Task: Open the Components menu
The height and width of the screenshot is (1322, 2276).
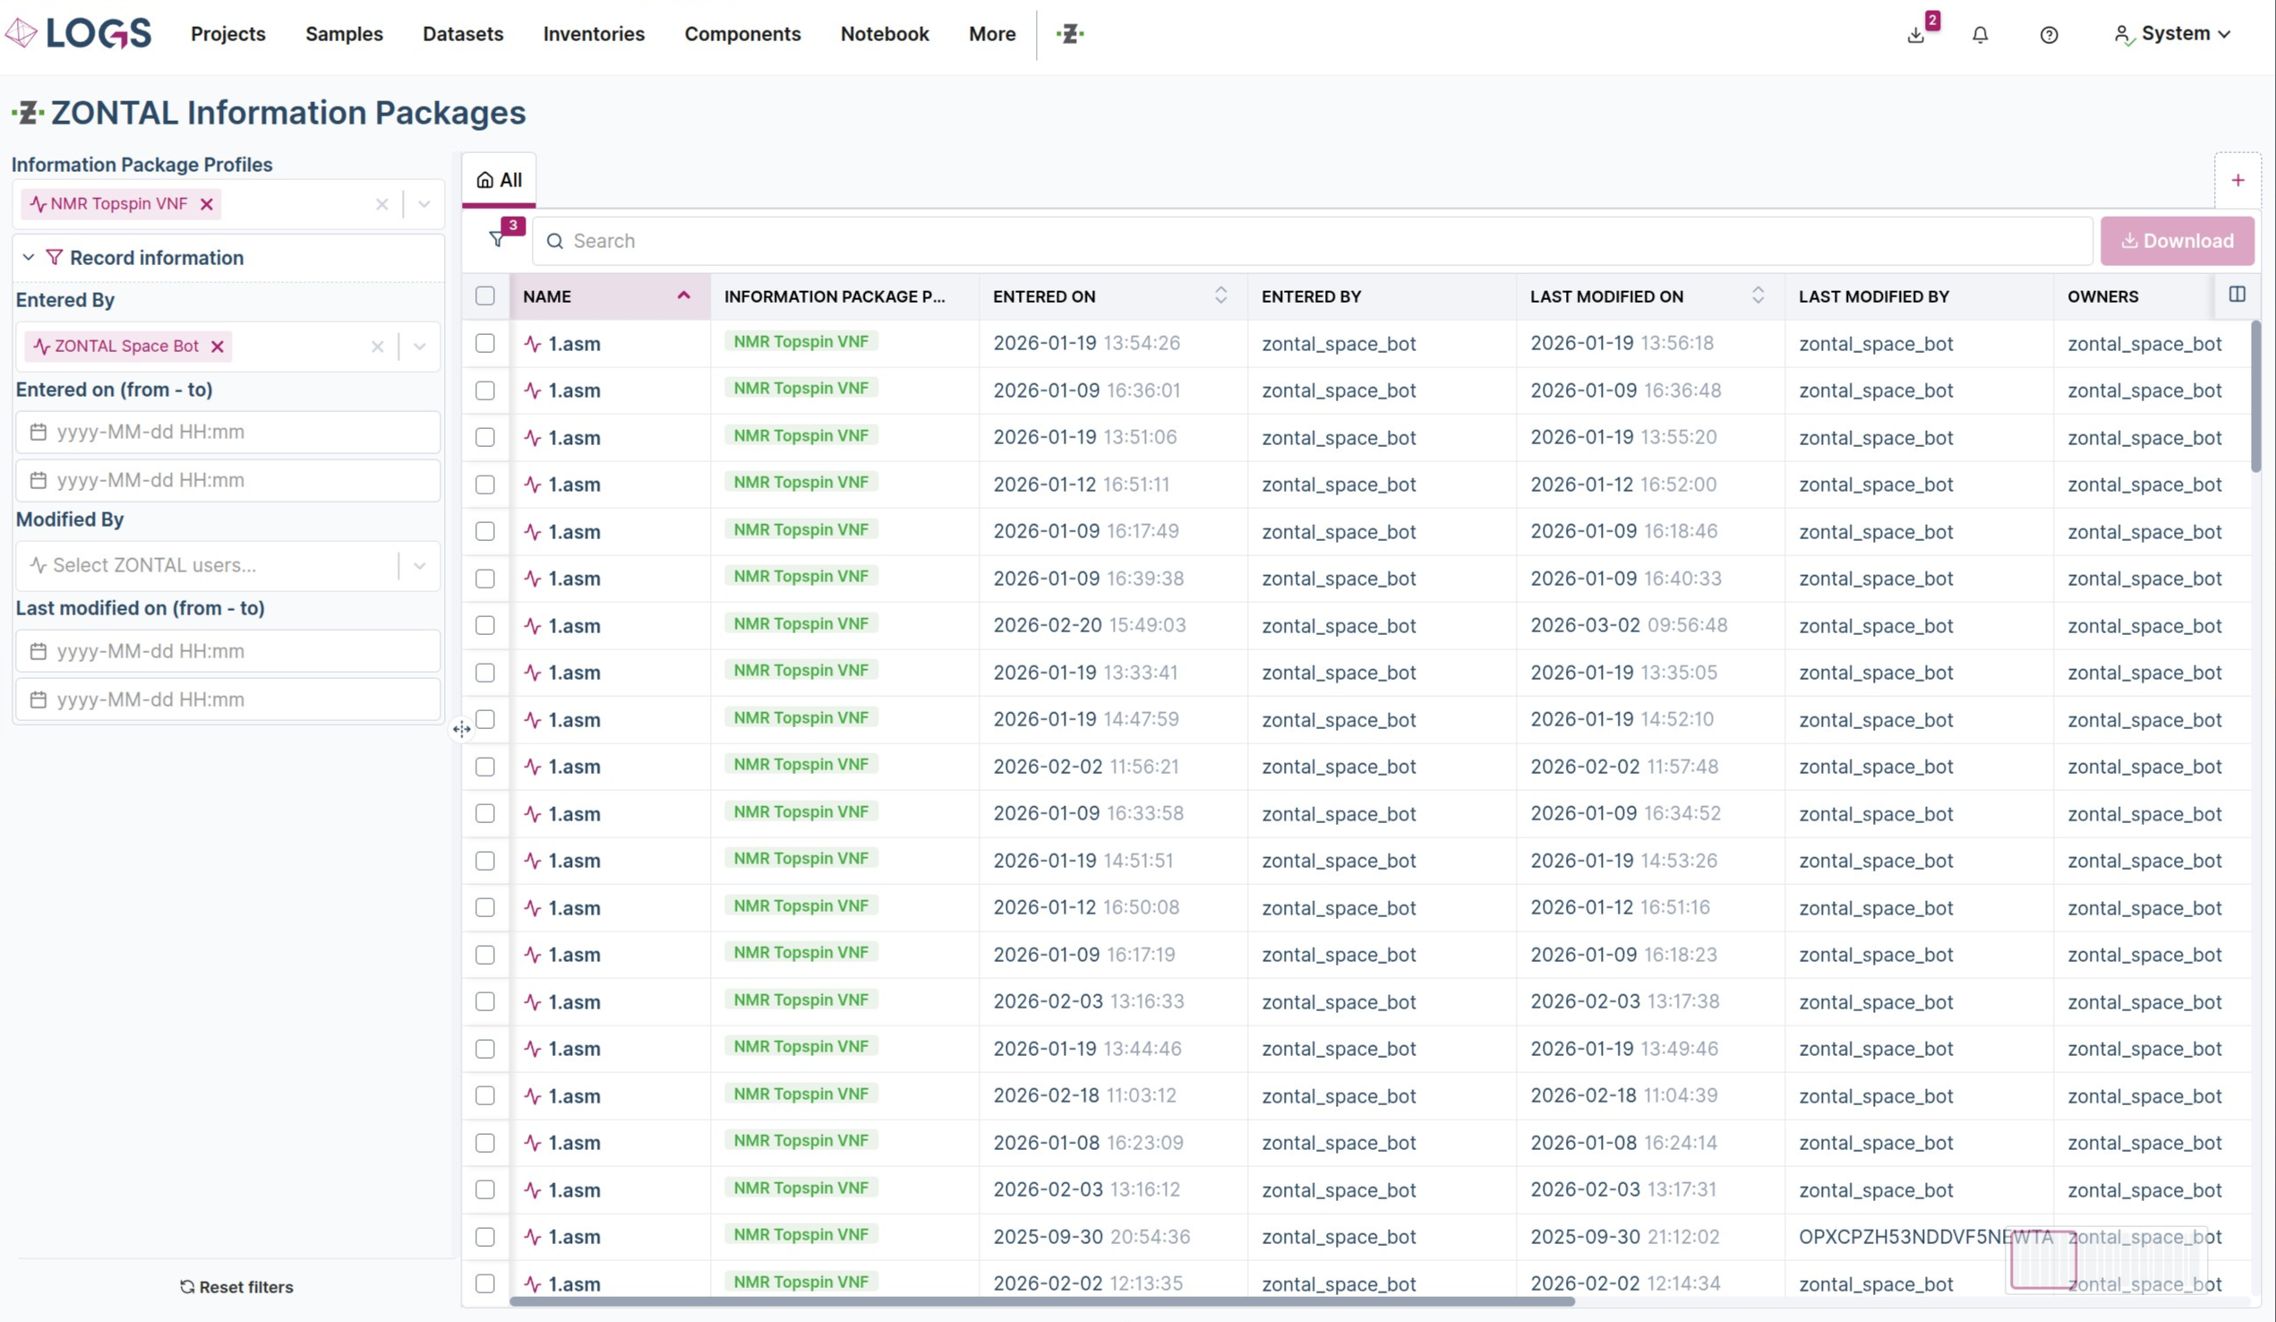Action: 742,34
